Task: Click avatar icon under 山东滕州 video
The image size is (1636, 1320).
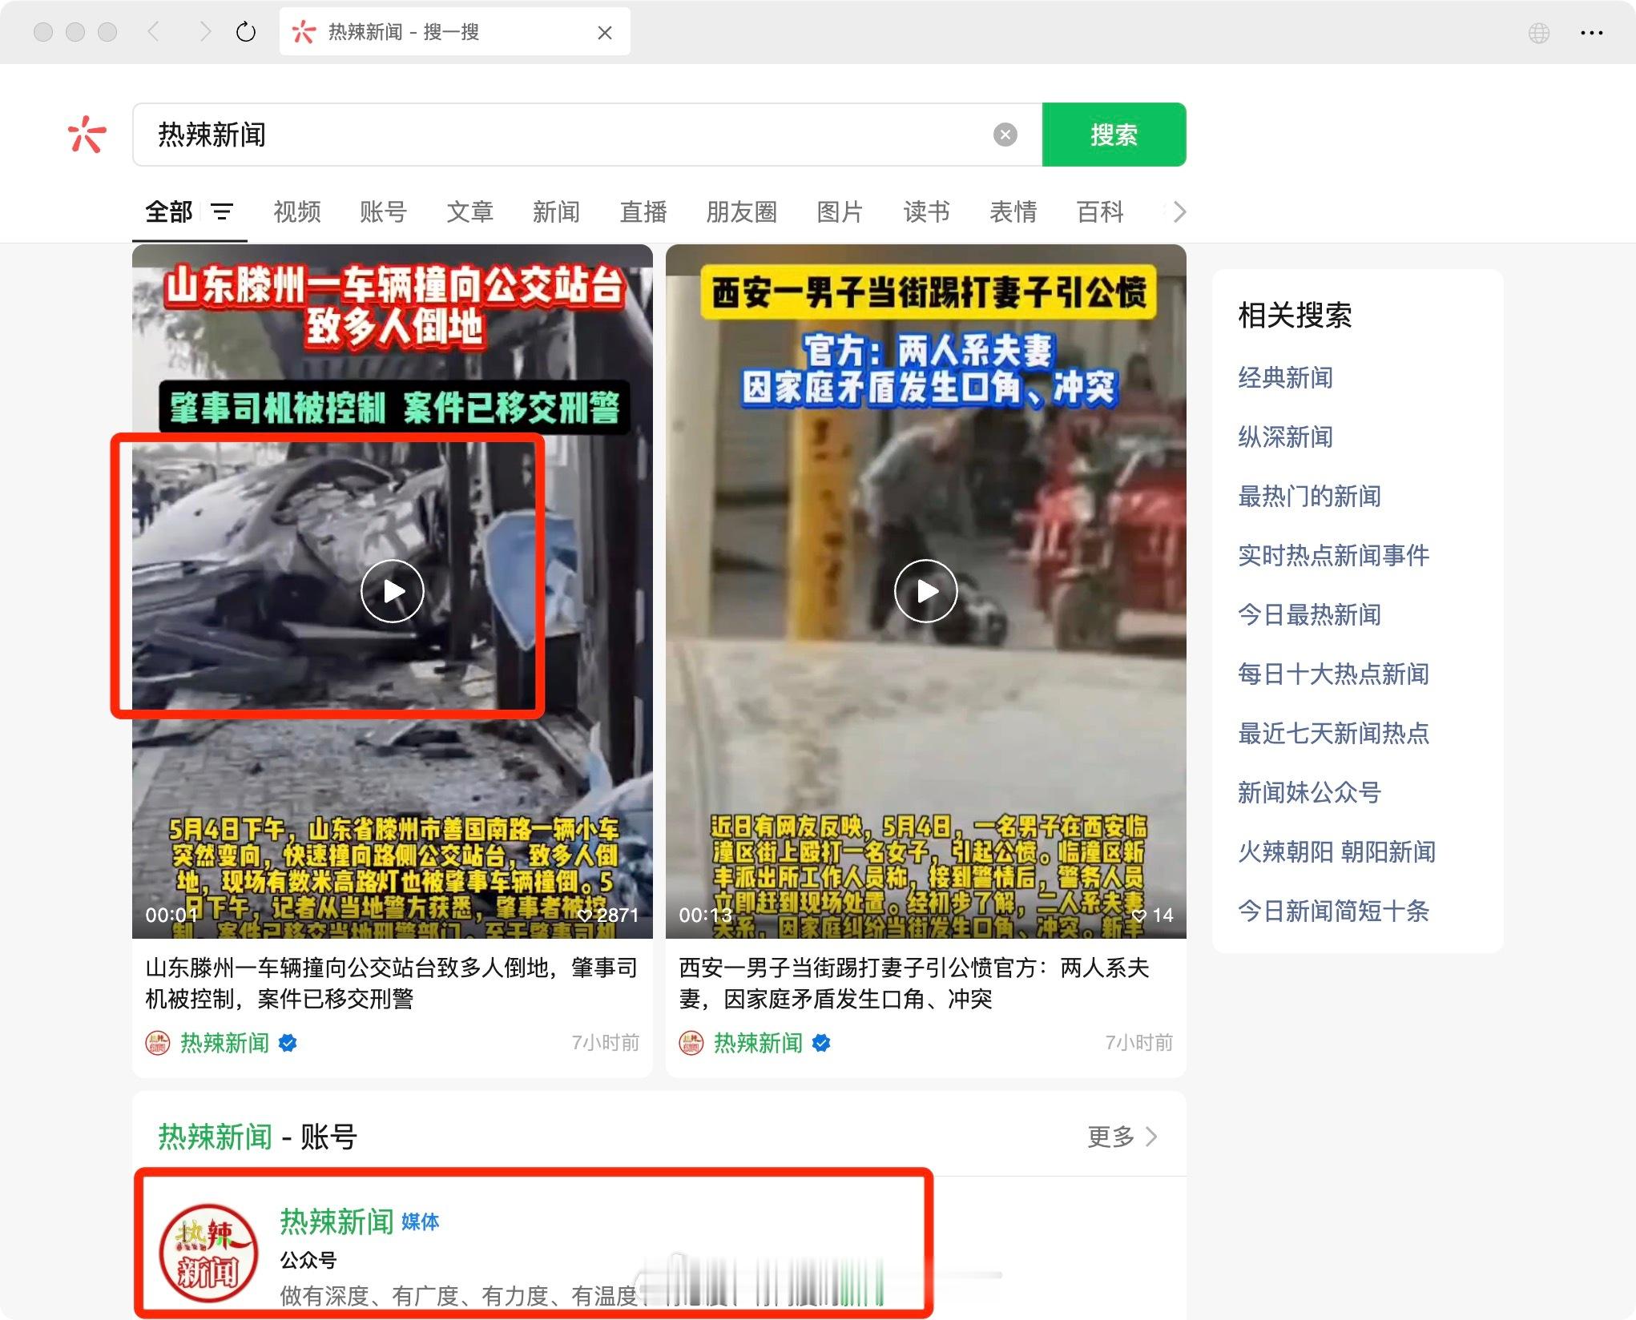Action: point(157,1043)
